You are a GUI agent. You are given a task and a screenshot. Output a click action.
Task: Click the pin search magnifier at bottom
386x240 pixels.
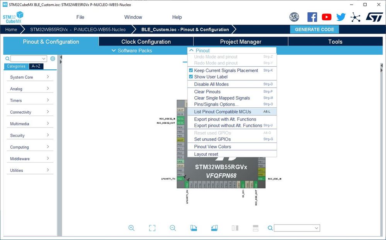pyautogui.click(x=270, y=228)
